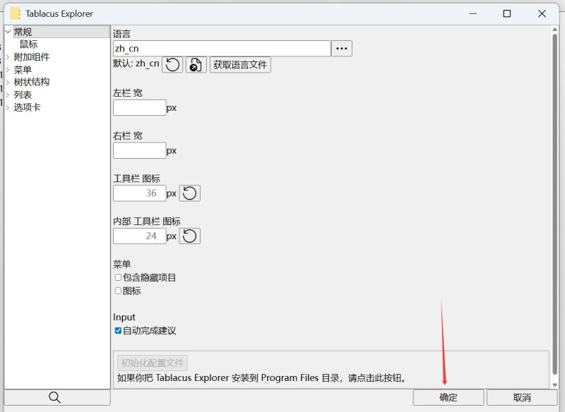Reset the 内部 工具栏 图标 size to default
This screenshot has height=412, width=565.
[189, 236]
